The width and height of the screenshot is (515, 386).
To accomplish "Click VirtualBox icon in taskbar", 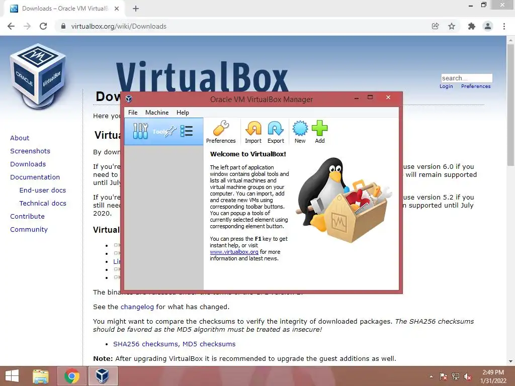I will [103, 376].
